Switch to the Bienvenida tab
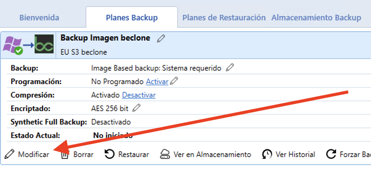 point(39,17)
